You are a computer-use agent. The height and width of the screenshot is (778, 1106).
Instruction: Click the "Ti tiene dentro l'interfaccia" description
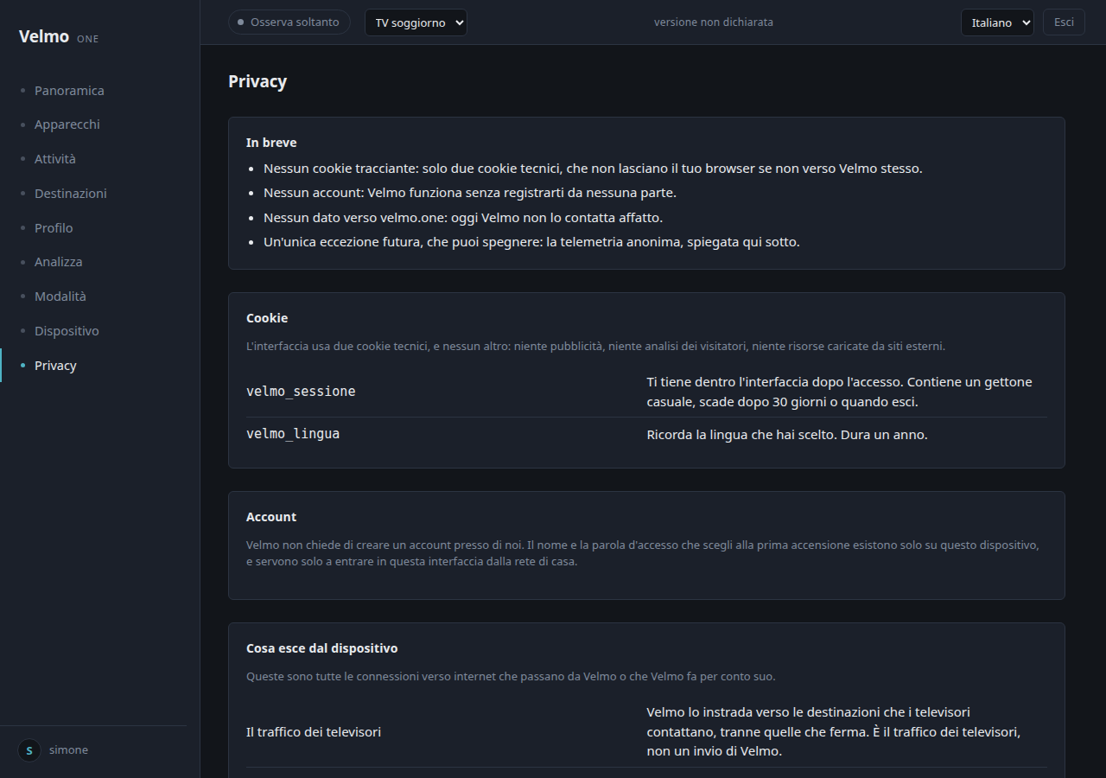click(839, 392)
